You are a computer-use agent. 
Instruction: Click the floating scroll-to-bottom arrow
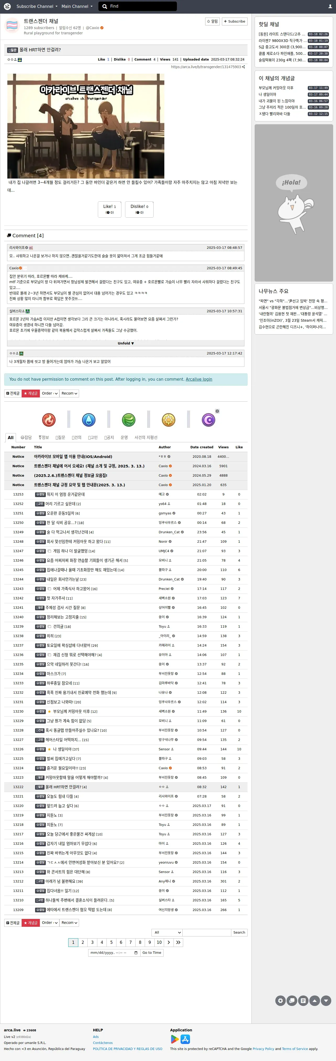[326, 1000]
